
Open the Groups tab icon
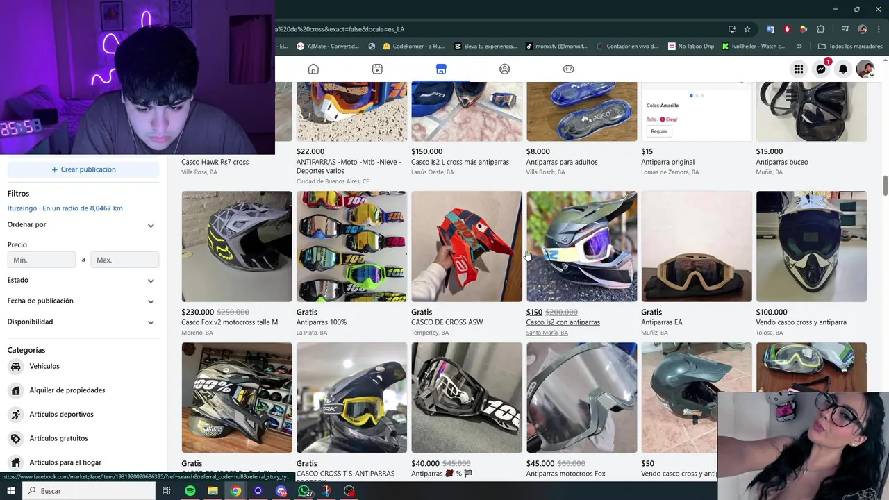pos(505,69)
